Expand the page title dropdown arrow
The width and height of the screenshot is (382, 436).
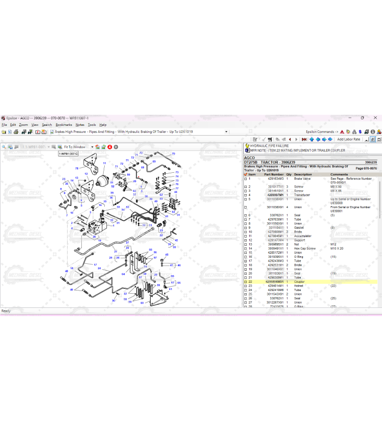226,132
